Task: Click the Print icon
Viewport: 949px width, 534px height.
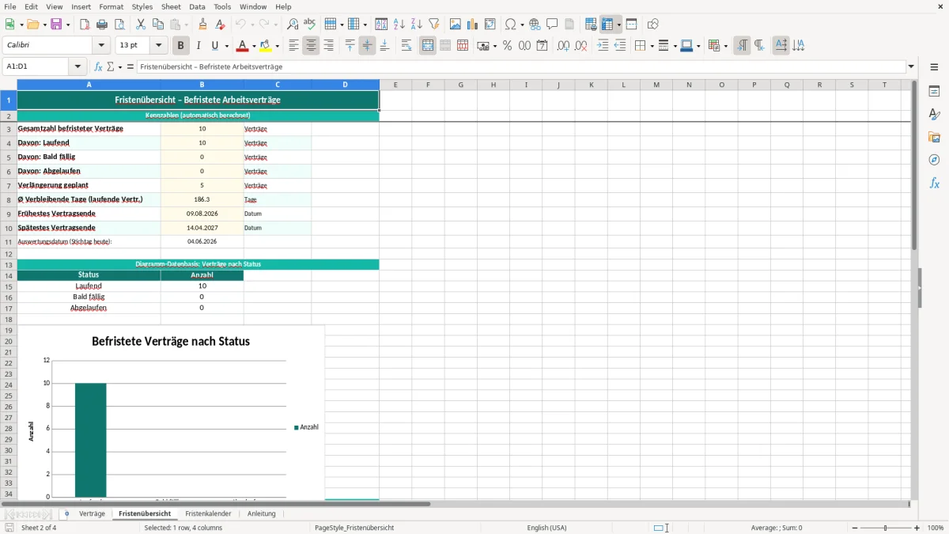Action: [x=102, y=25]
